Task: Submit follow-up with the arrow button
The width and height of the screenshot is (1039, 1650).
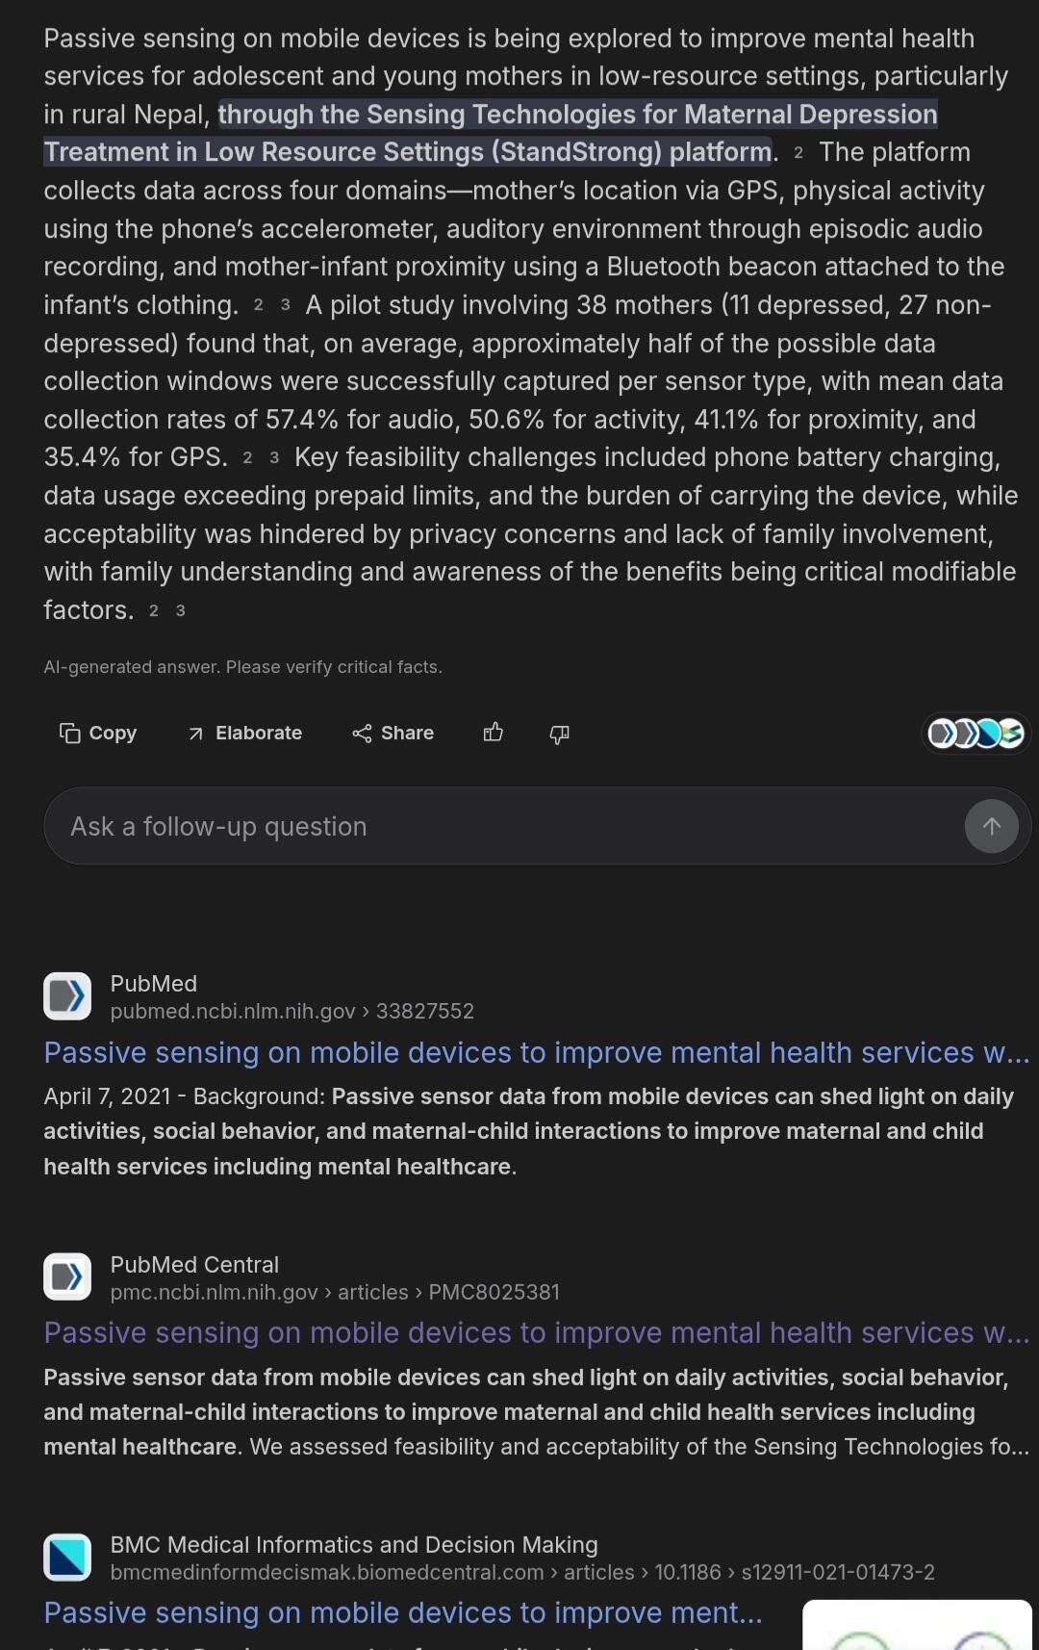Action: click(991, 826)
